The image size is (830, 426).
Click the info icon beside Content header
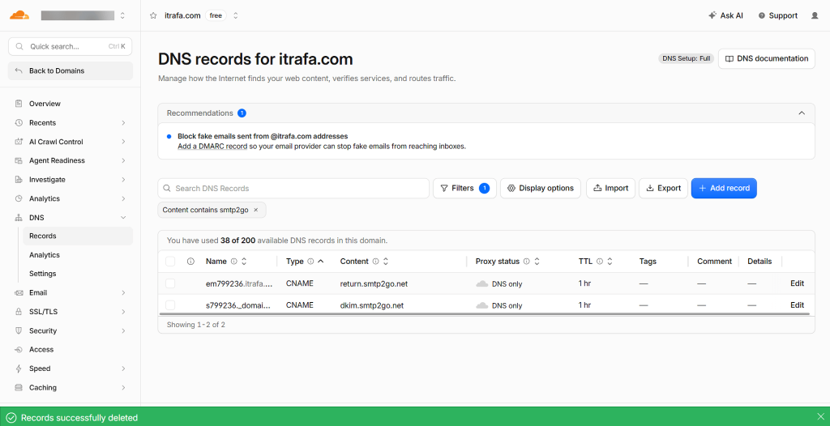pyautogui.click(x=375, y=262)
